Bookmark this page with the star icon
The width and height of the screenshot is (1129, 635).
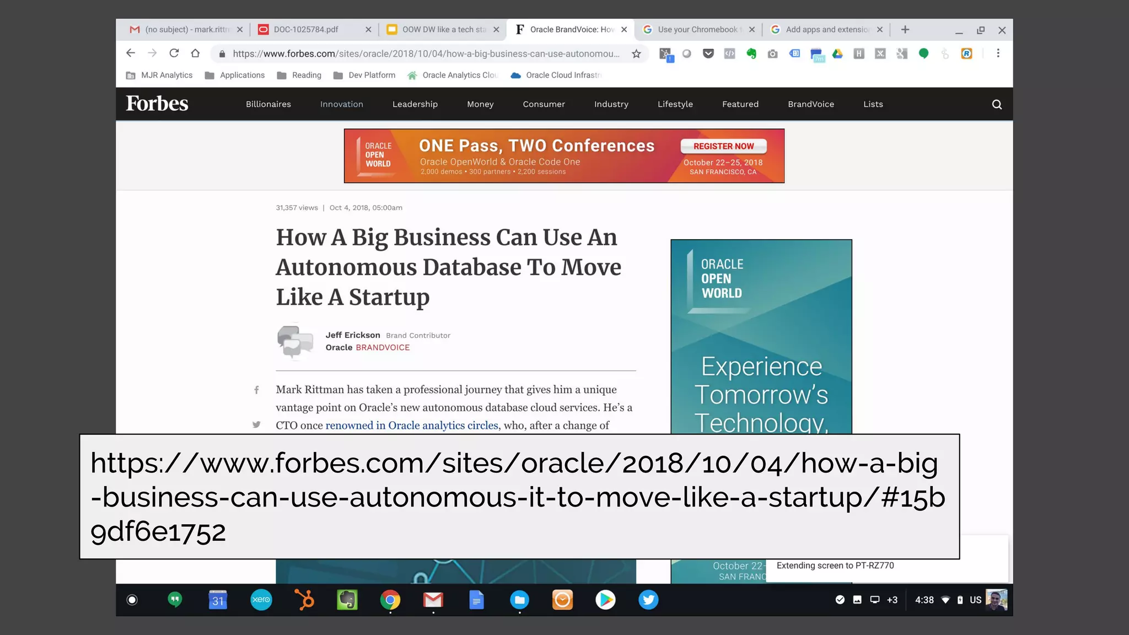[x=636, y=53]
